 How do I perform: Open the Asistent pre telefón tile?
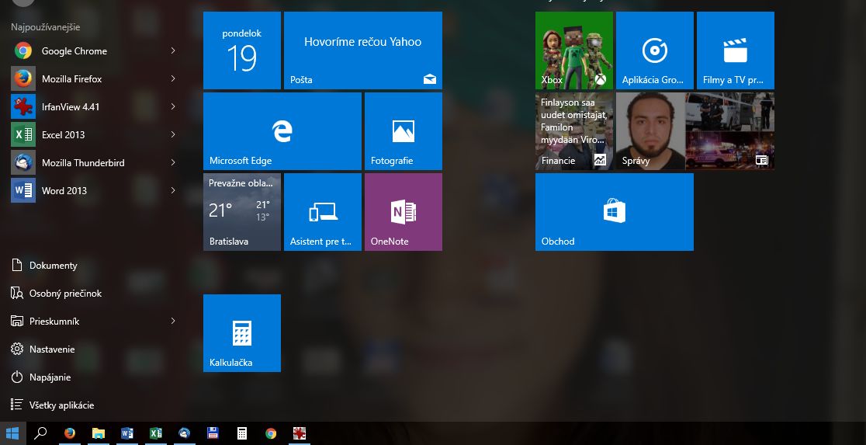(x=323, y=212)
